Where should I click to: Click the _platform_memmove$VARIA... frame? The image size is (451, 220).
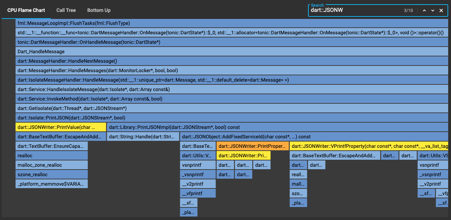coord(52,184)
